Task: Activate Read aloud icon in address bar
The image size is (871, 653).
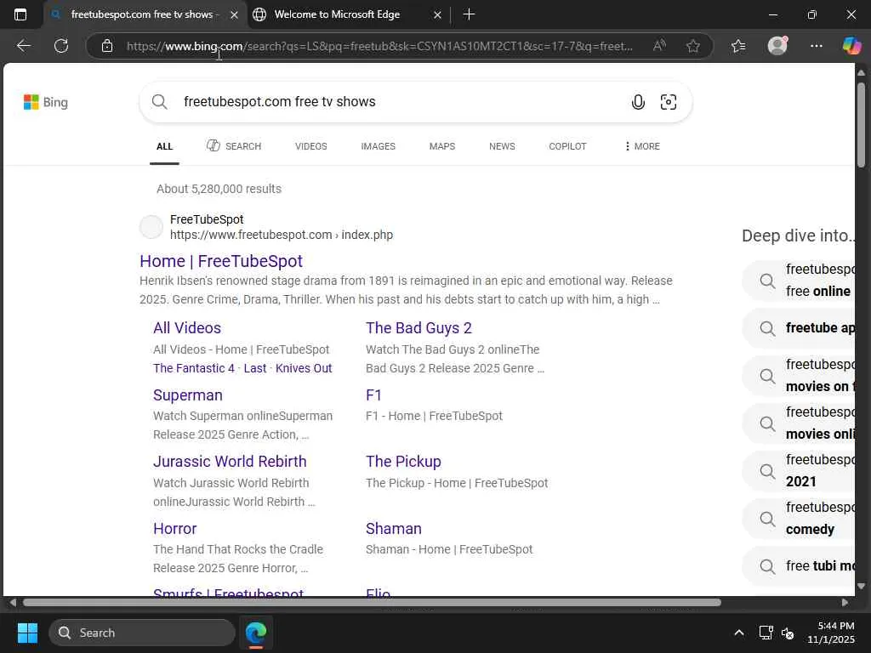Action: (659, 46)
